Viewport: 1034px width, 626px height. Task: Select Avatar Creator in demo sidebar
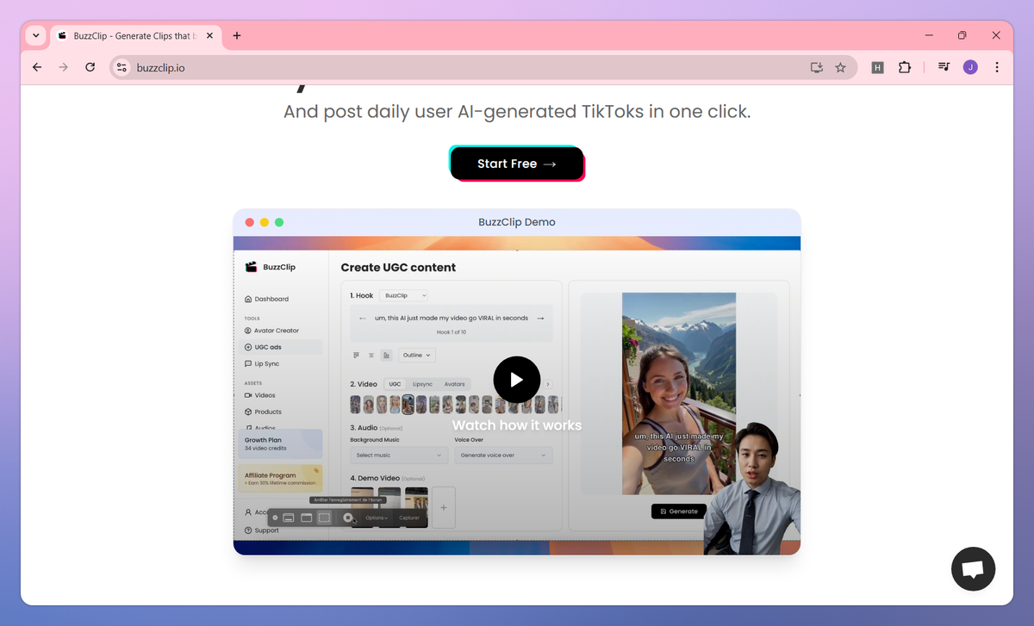271,331
